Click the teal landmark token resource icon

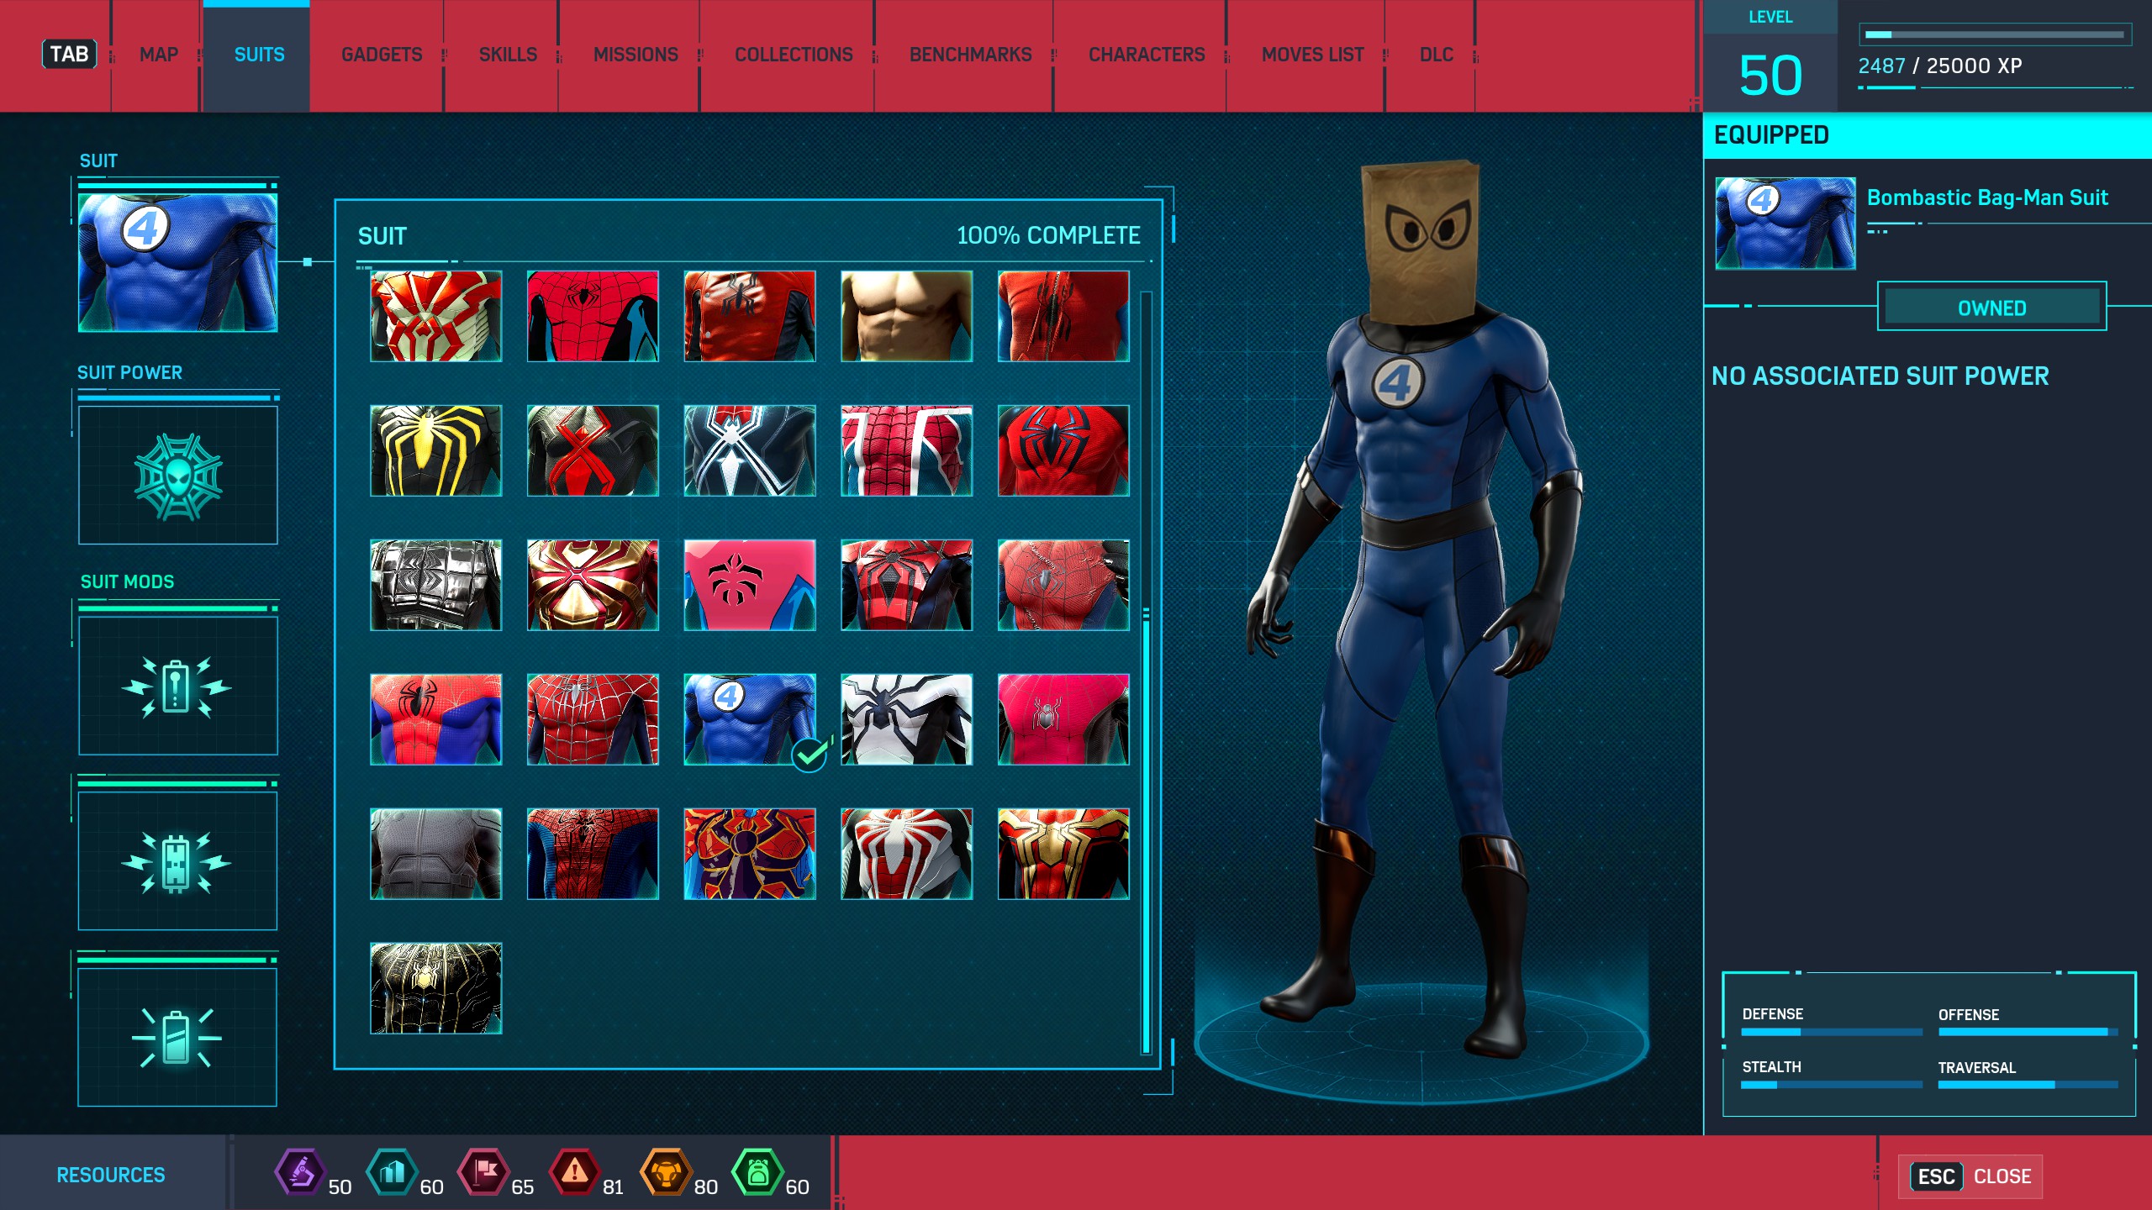[x=392, y=1172]
